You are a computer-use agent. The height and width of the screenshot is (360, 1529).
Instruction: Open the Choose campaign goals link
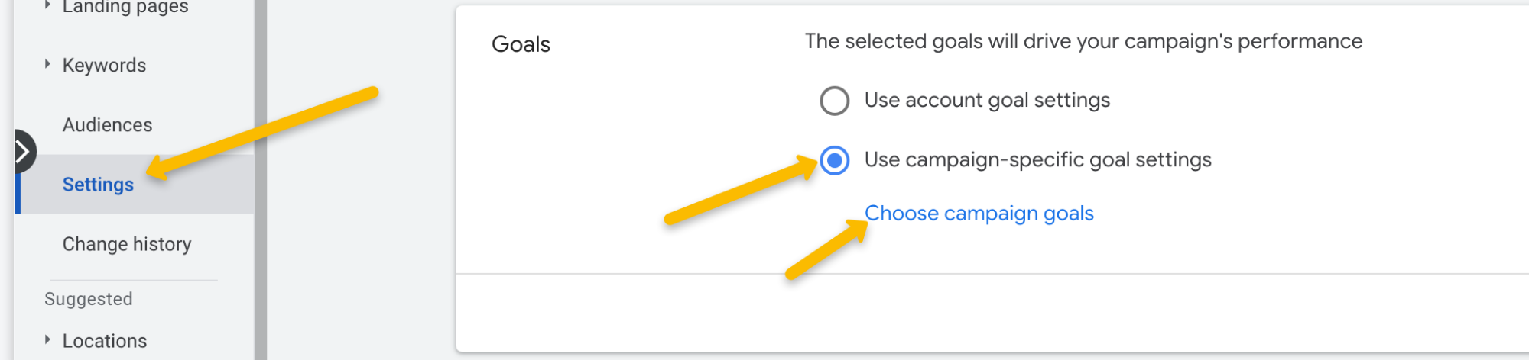point(979,214)
